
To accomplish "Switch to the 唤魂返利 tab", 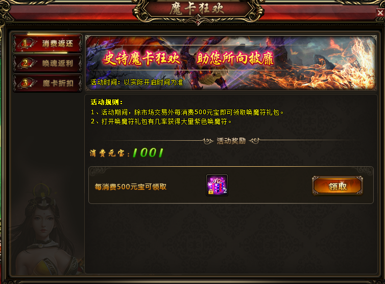I will (x=47, y=63).
